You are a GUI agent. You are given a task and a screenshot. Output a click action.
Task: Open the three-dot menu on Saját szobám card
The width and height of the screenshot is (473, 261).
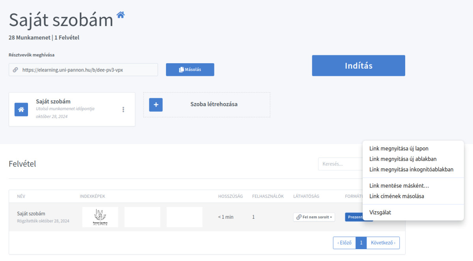[x=123, y=109]
